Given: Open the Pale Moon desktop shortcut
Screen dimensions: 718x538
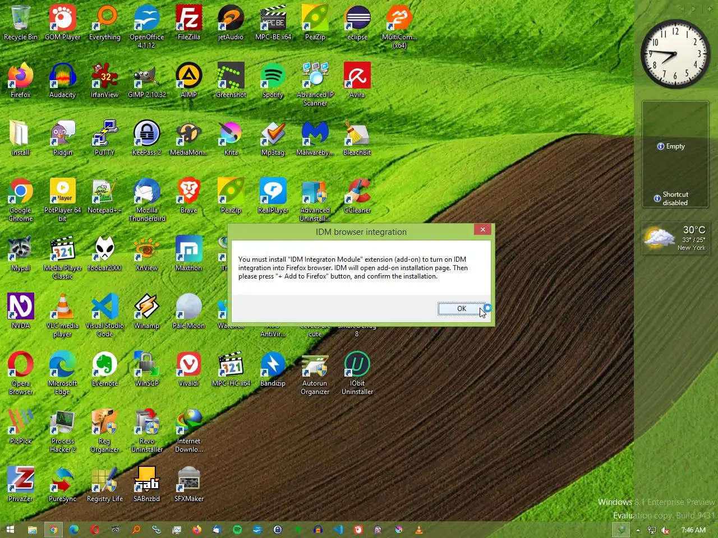Looking at the screenshot, I should click(189, 312).
